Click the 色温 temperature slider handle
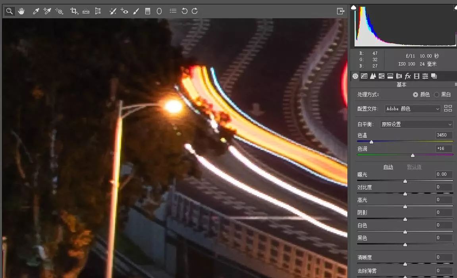 click(x=371, y=142)
